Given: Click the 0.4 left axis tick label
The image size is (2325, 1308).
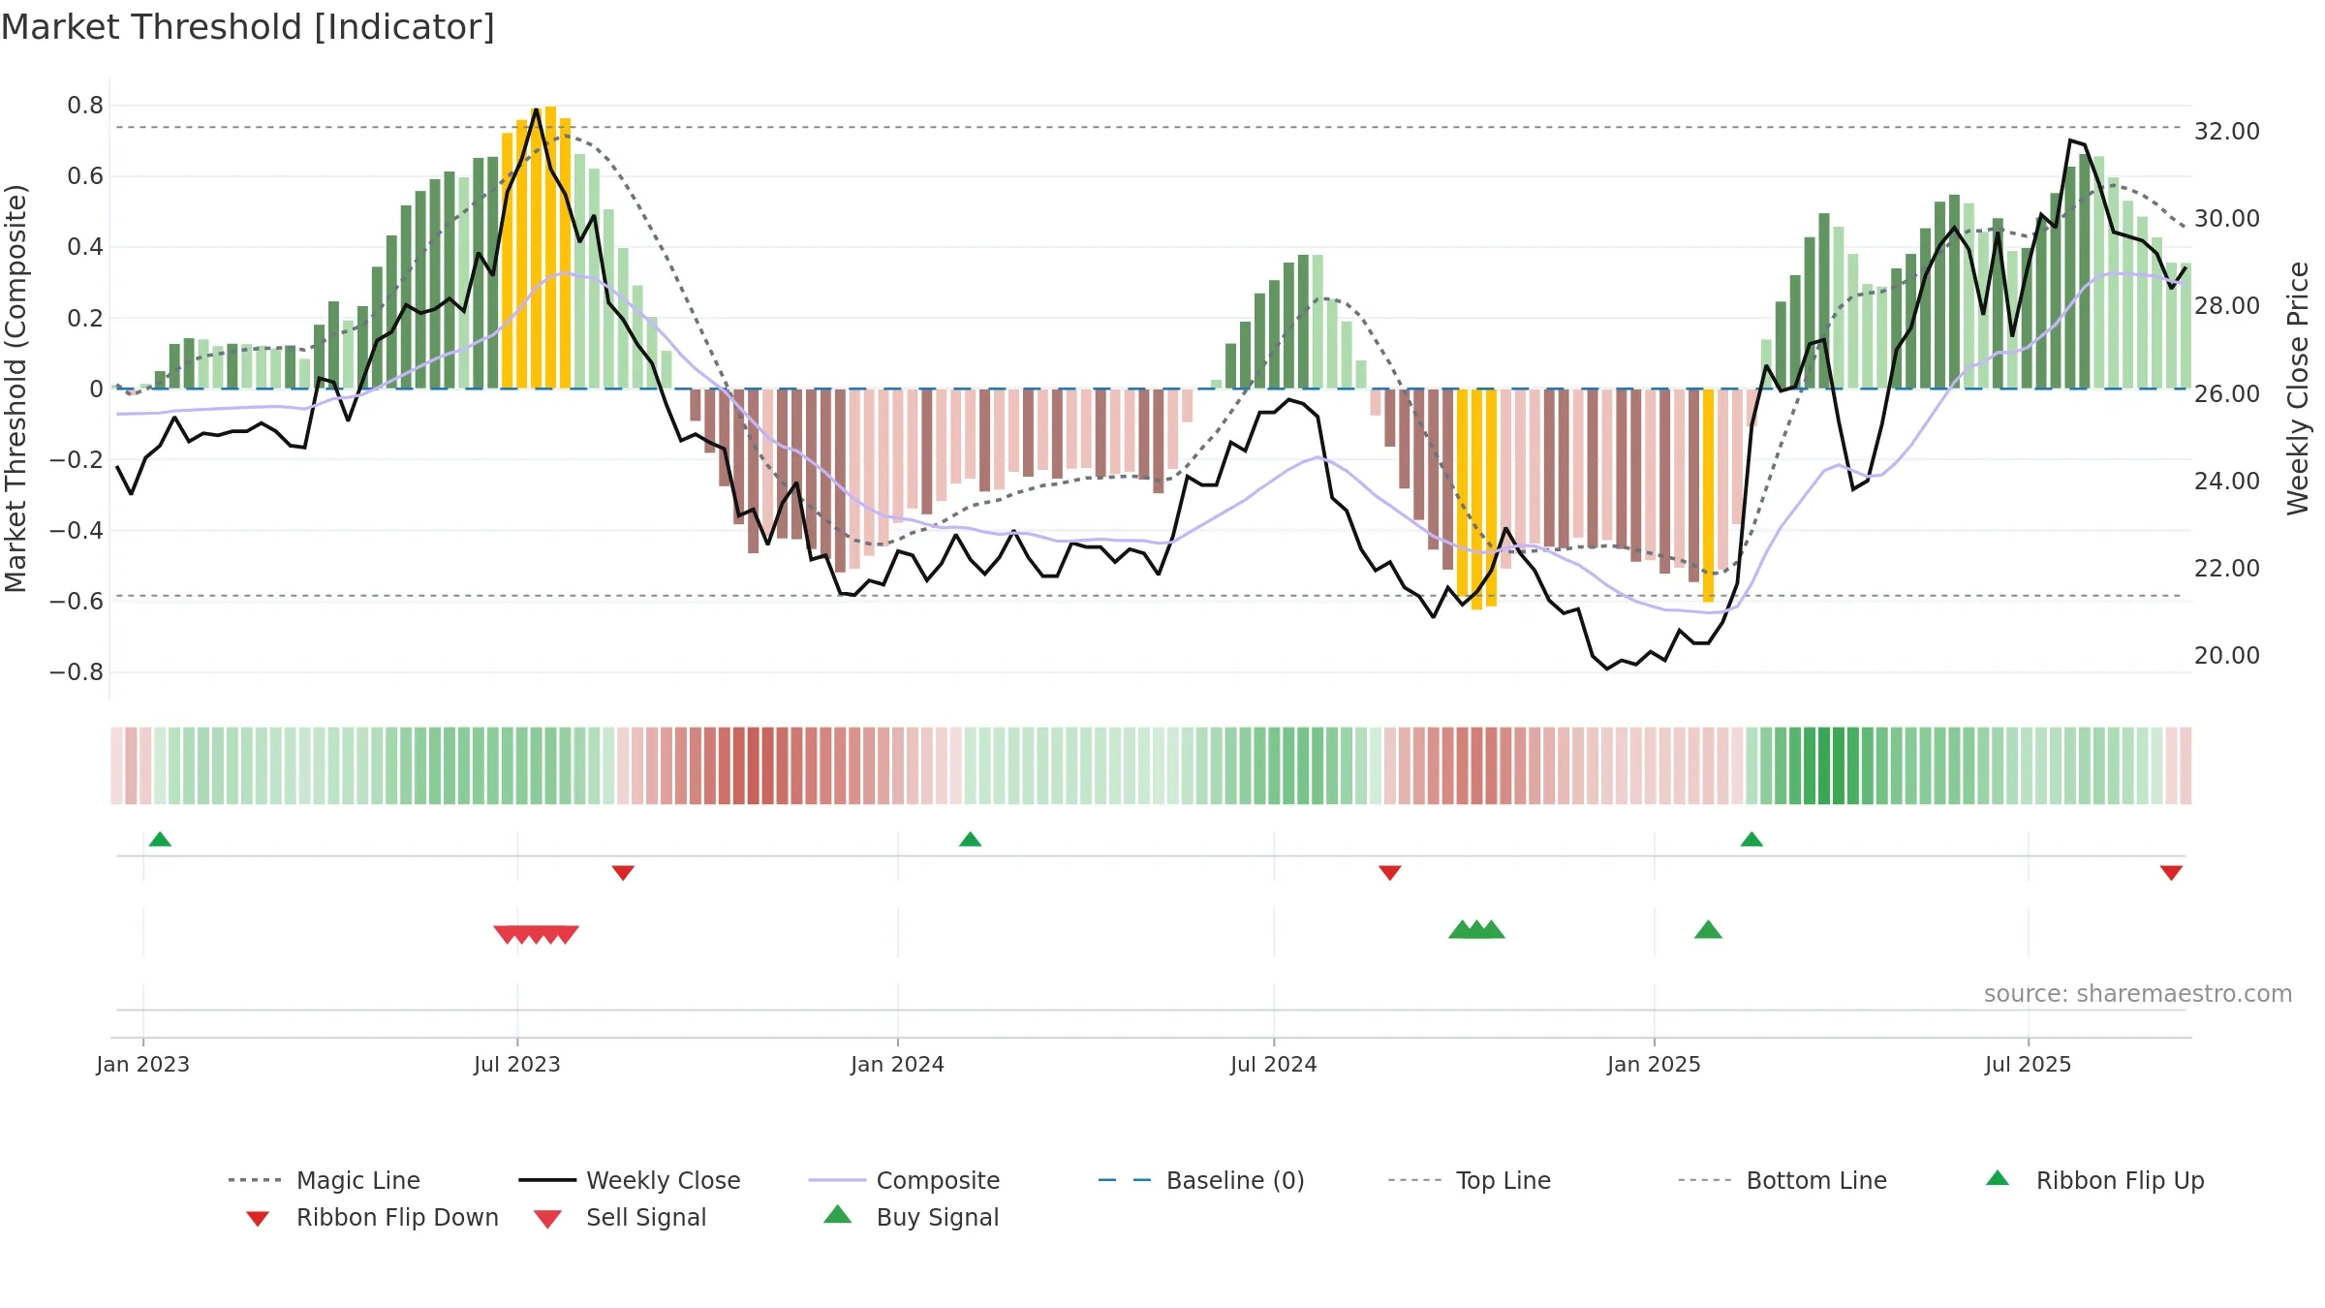Looking at the screenshot, I should point(85,247).
